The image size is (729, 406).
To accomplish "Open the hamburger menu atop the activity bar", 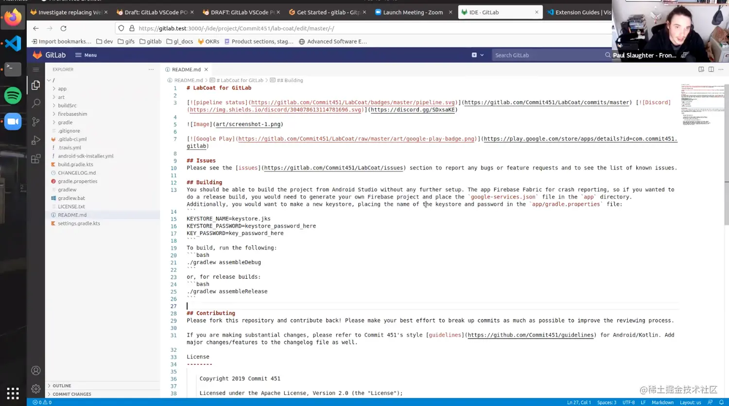I will pyautogui.click(x=35, y=69).
